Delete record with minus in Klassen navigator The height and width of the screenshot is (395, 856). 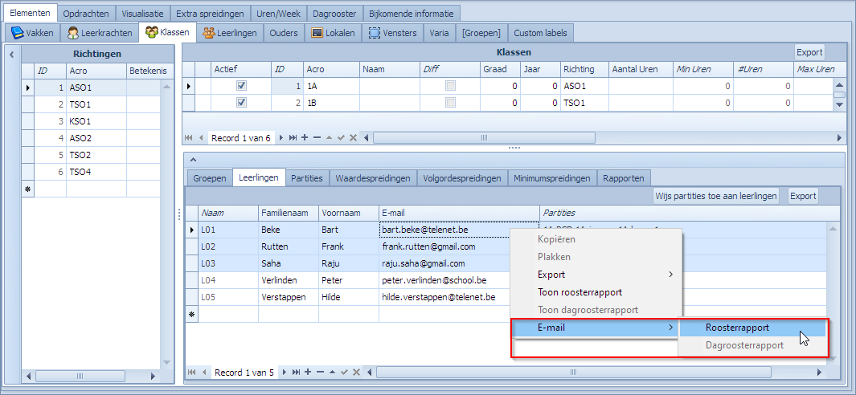click(x=317, y=138)
